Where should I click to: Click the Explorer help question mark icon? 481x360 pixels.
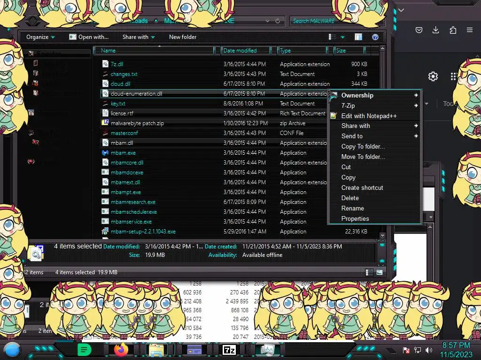(x=375, y=37)
